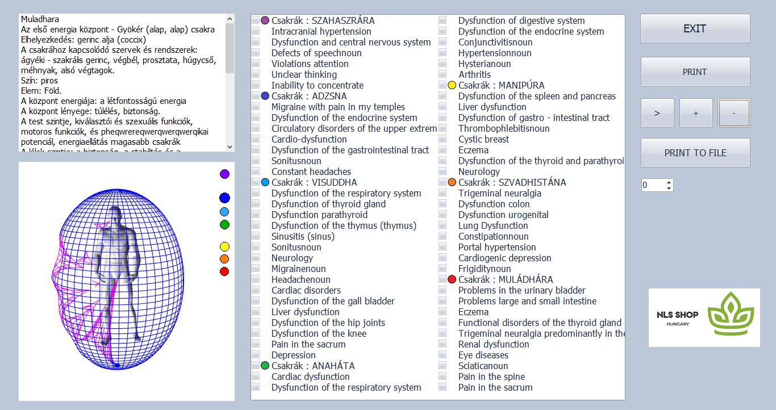This screenshot has height=410, width=776.
Task: Click the EXIT button
Action: (695, 28)
